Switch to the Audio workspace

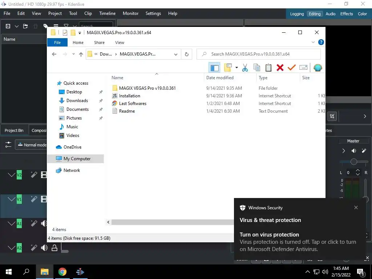click(330, 14)
